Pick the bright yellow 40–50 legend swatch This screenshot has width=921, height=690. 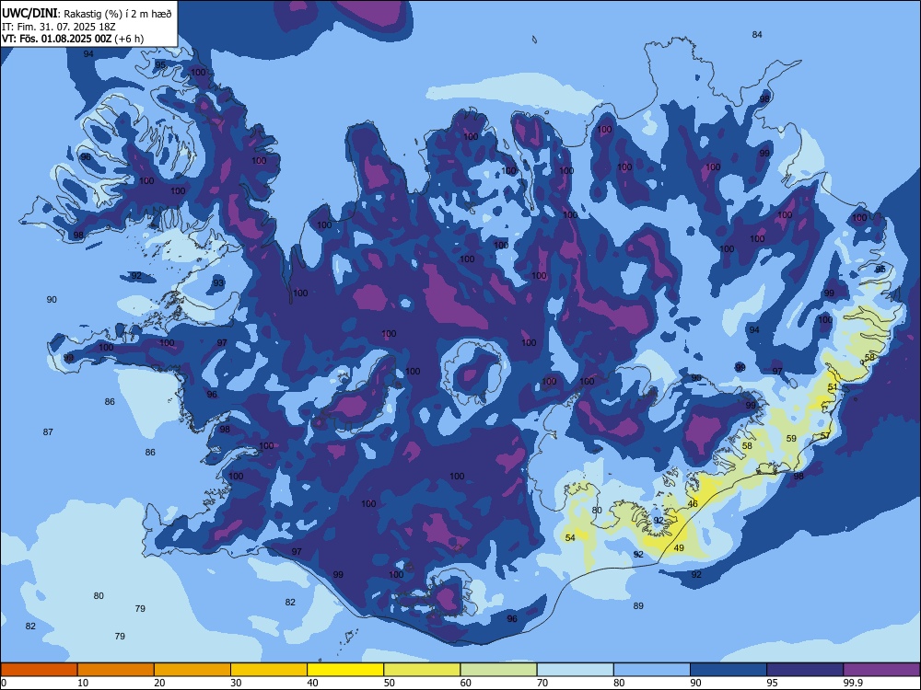tap(345, 670)
